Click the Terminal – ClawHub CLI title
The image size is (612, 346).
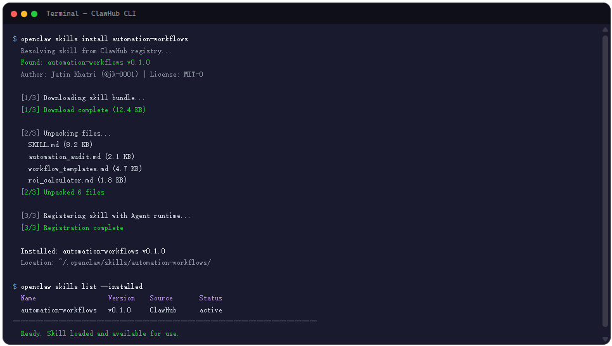pos(91,14)
